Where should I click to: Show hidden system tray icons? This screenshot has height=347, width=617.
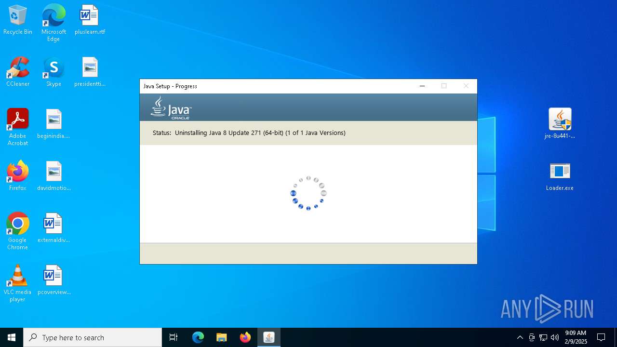(520, 337)
